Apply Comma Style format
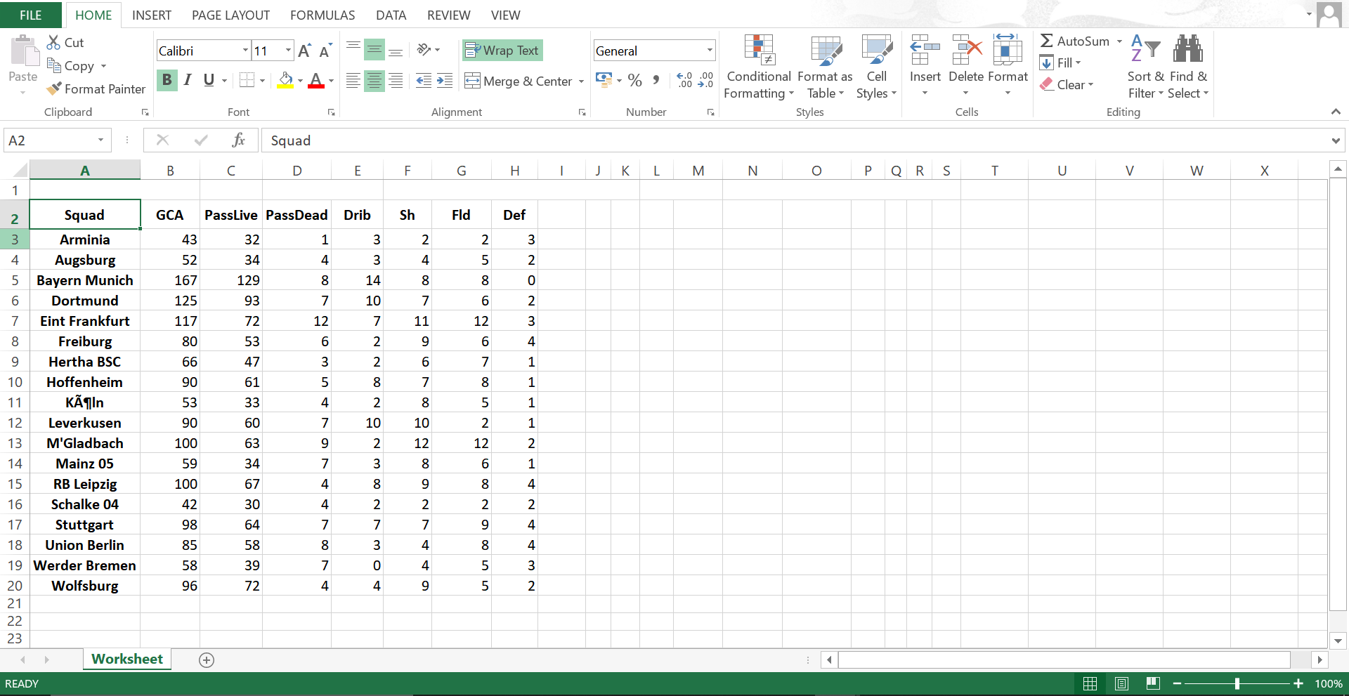 click(x=656, y=80)
